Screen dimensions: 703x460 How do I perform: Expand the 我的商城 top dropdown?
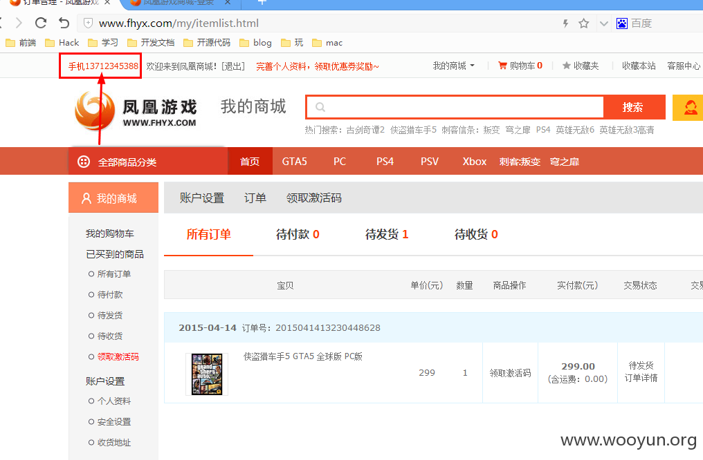[453, 66]
